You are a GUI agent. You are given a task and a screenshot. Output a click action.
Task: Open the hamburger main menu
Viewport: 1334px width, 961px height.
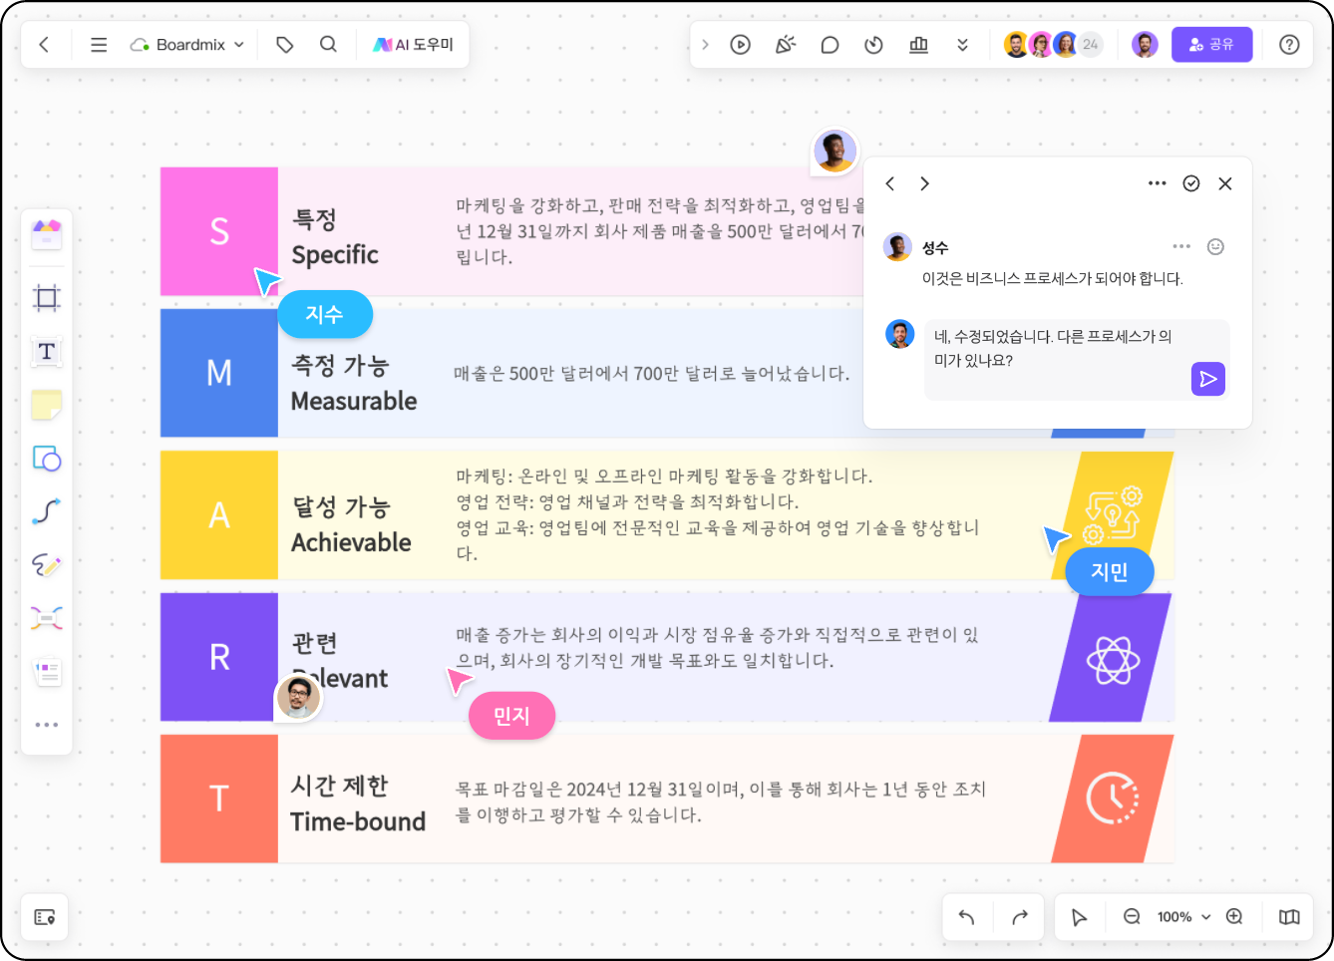(99, 45)
